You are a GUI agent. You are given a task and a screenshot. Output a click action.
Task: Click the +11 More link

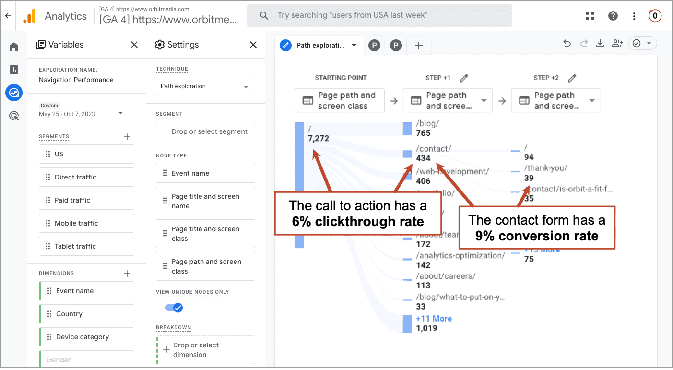tap(434, 319)
